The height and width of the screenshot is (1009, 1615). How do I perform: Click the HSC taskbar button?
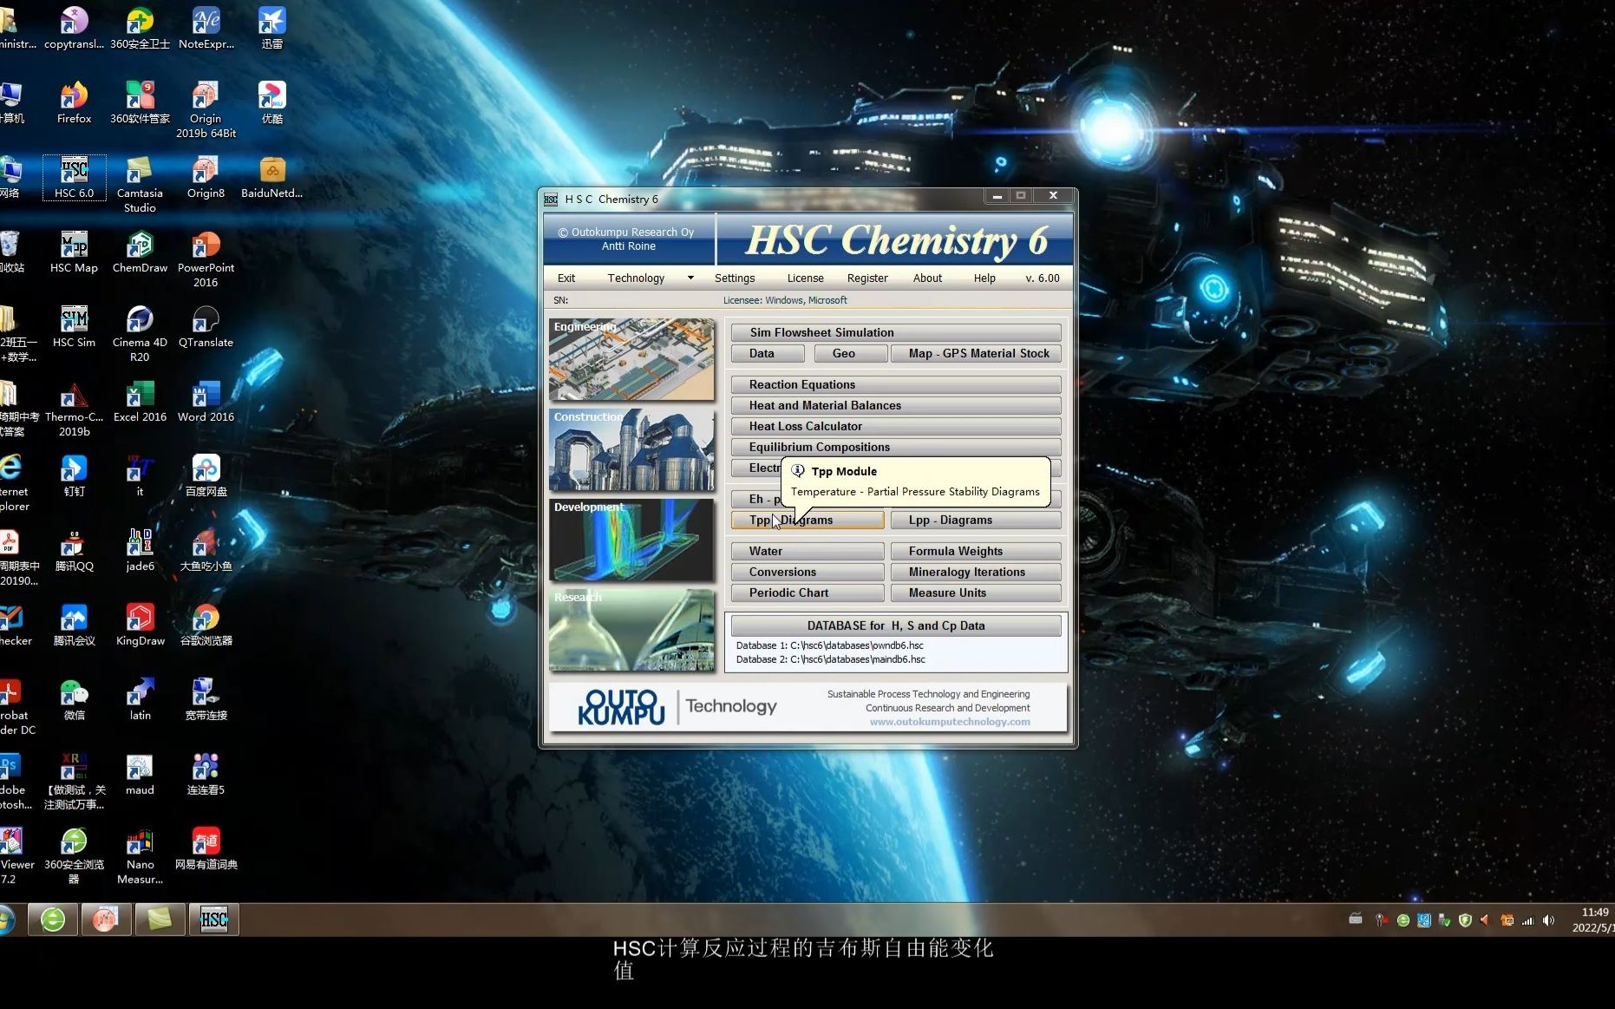213,920
